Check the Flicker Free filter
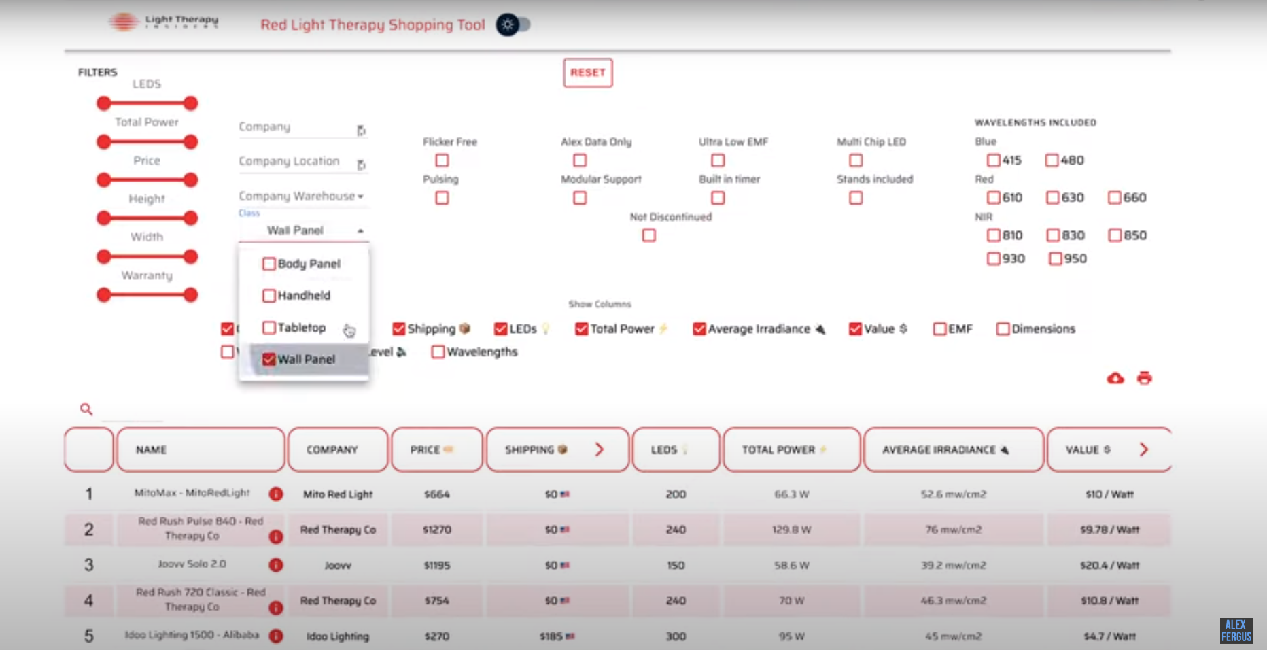This screenshot has width=1267, height=650. click(x=442, y=160)
